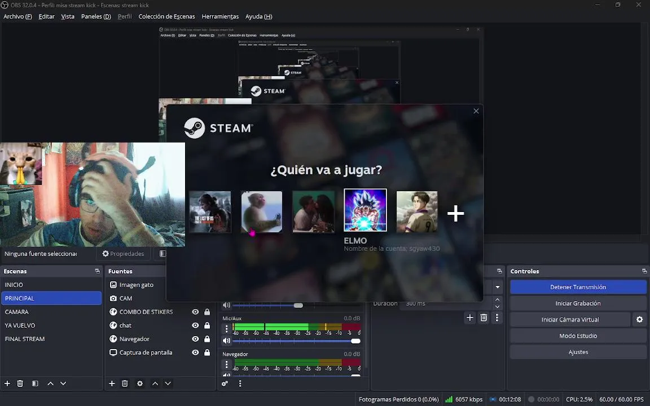Move source up arrow in Fuentes

(x=155, y=383)
